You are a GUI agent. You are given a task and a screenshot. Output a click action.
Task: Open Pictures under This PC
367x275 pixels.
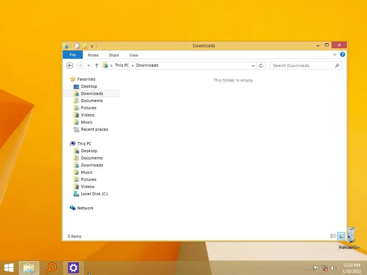[89, 179]
